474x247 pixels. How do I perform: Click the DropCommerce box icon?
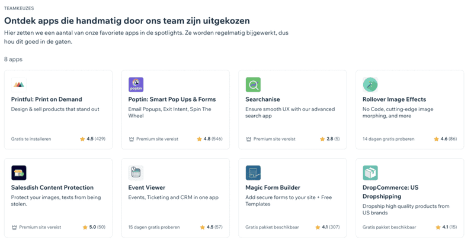coord(370,173)
